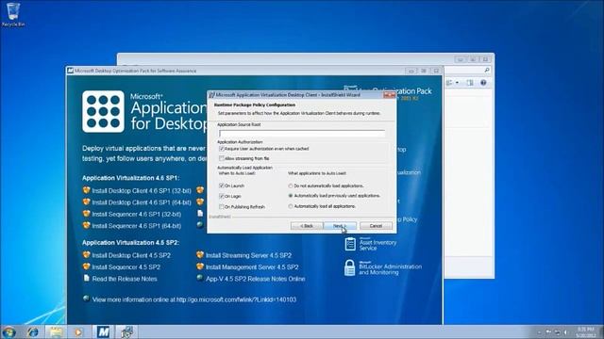Click shield icon beside Install Desktop Client 4.6 SP1 (32-bit)
This screenshot has height=339, width=604.
[86, 190]
